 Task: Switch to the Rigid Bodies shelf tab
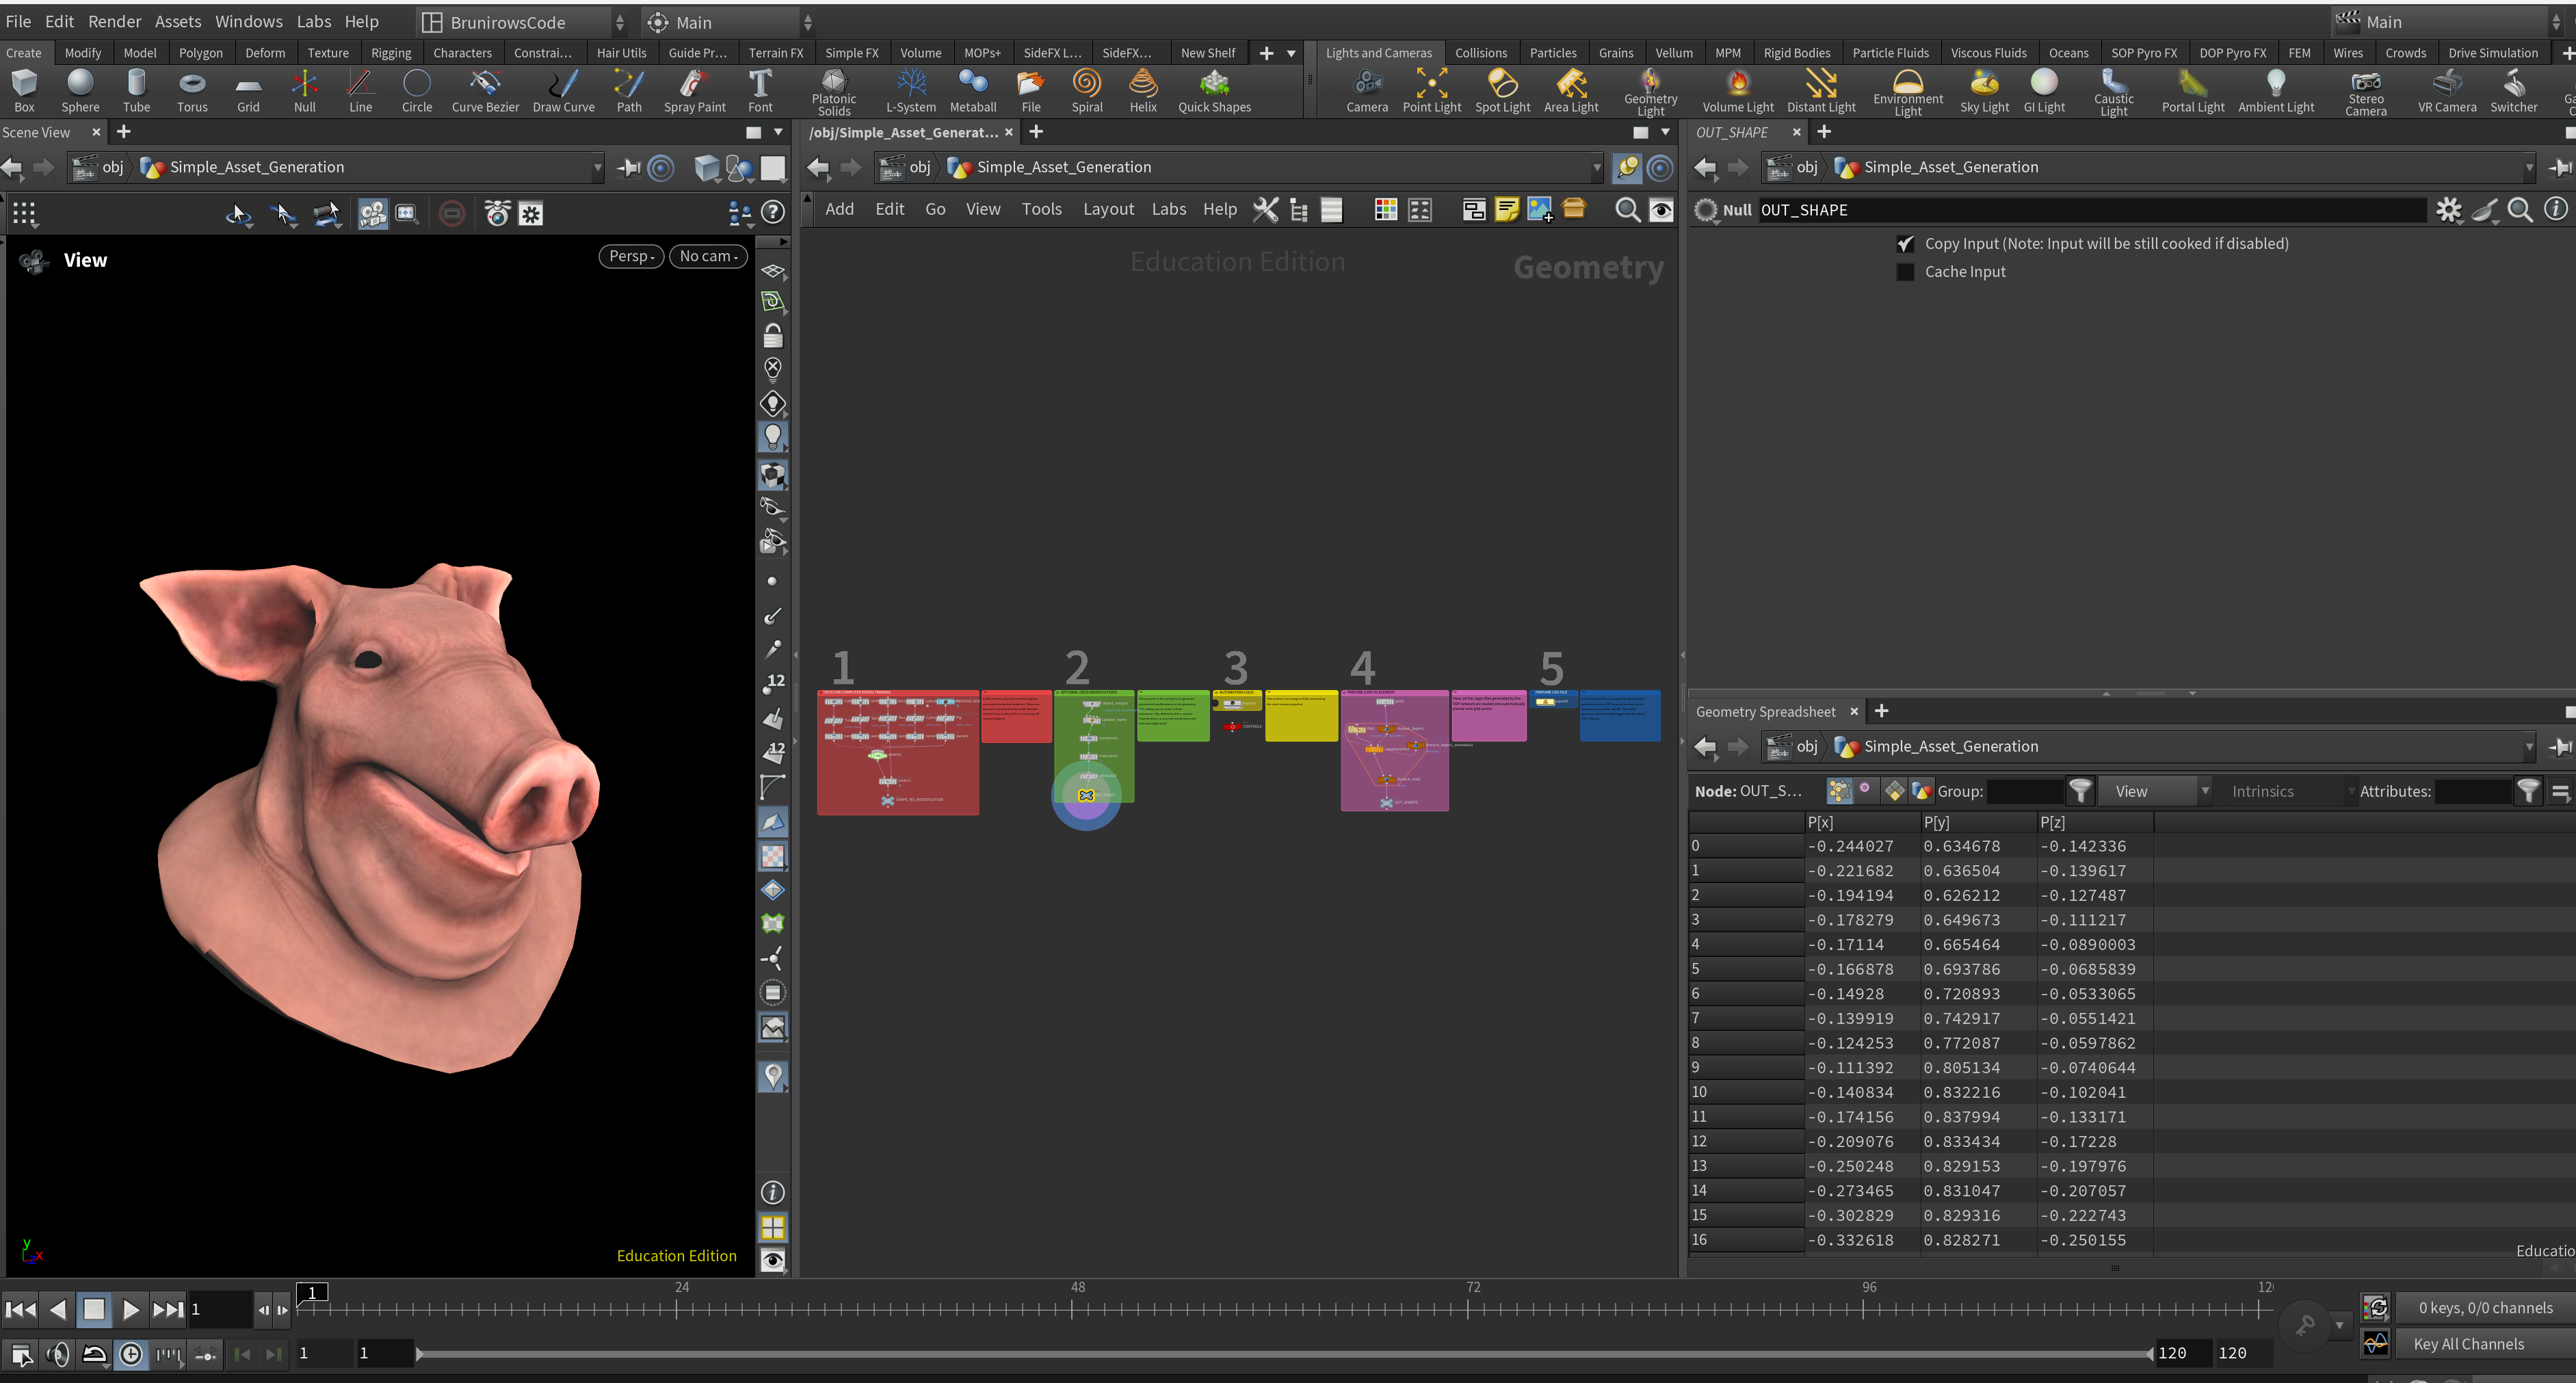[x=1796, y=53]
